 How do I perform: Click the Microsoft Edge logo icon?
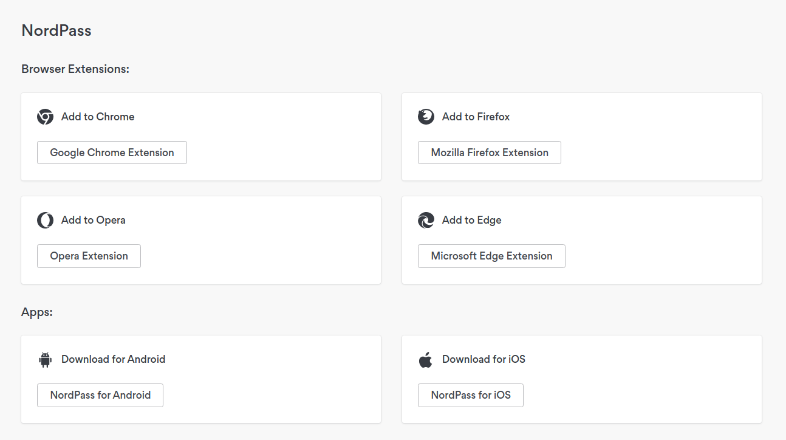coord(426,220)
